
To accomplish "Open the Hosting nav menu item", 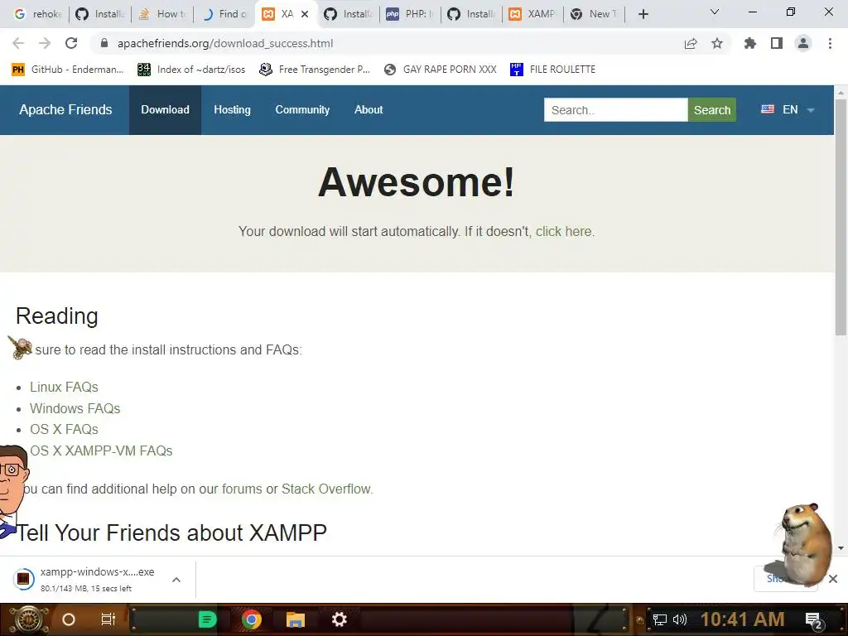I will pyautogui.click(x=232, y=110).
